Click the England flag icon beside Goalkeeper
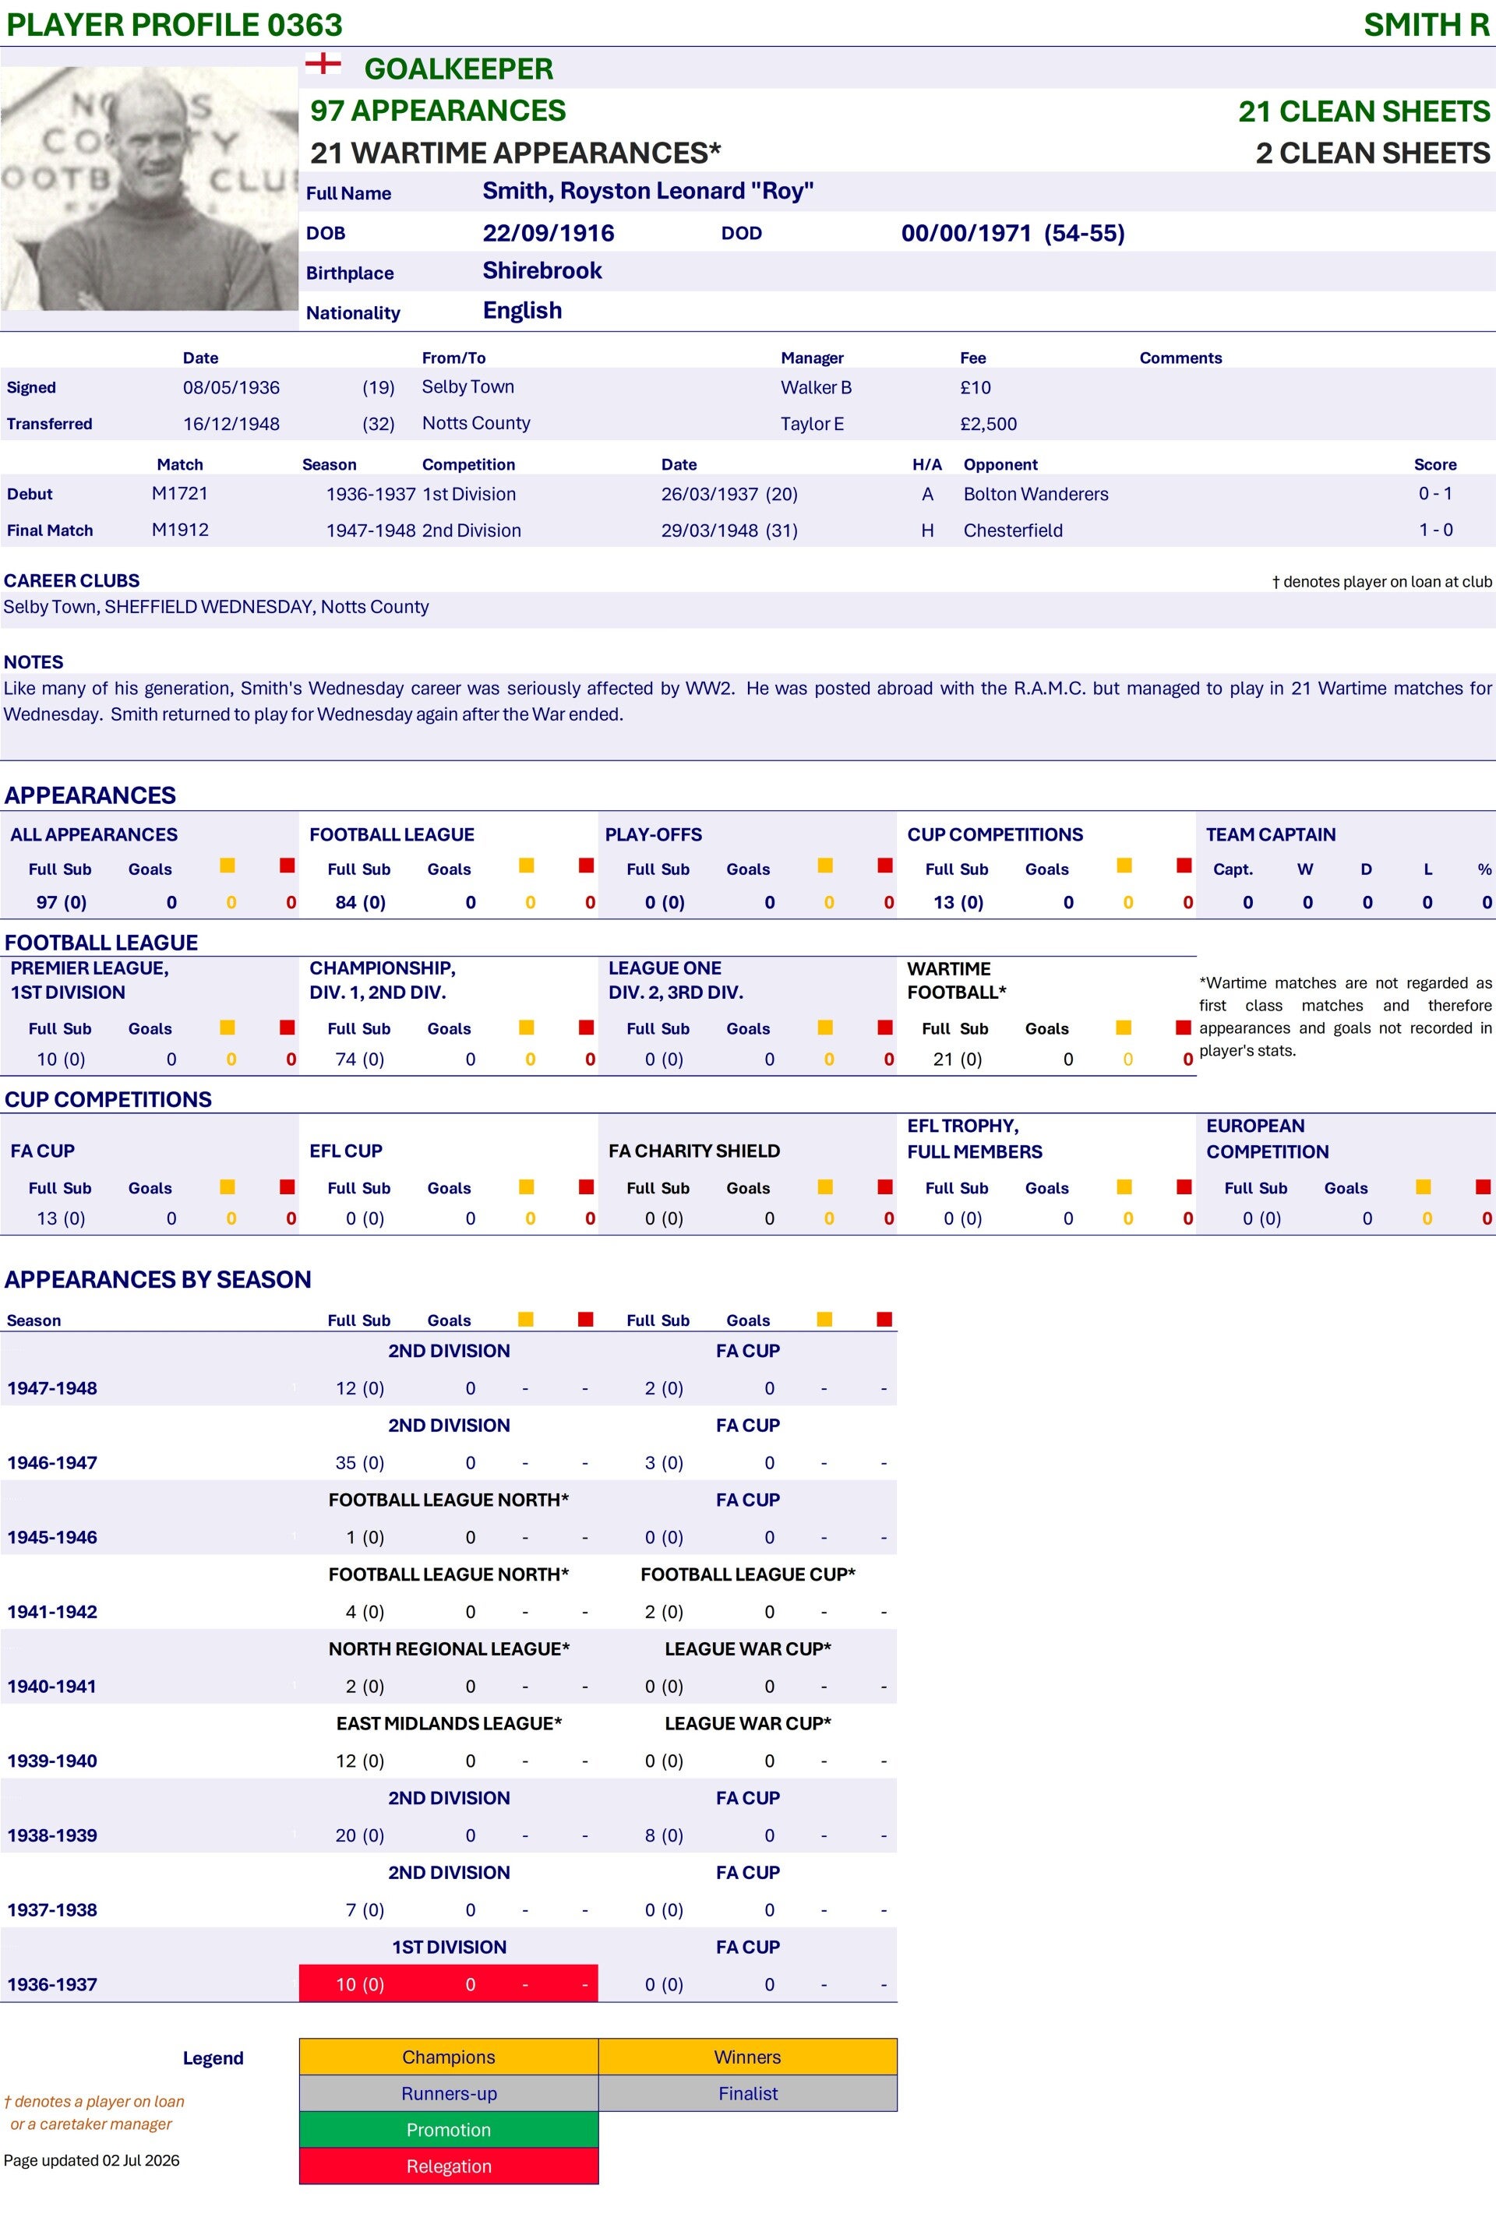 click(323, 64)
